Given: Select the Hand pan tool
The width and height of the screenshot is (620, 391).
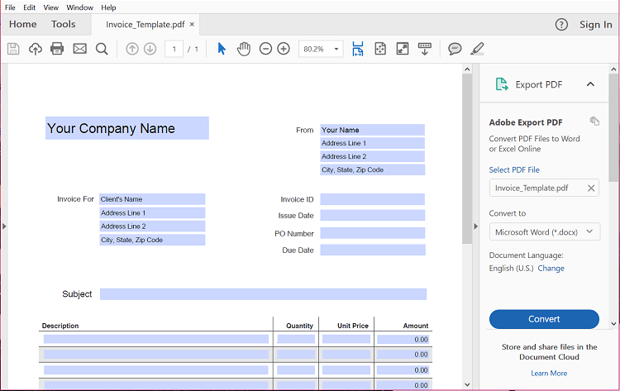Looking at the screenshot, I should (x=244, y=49).
